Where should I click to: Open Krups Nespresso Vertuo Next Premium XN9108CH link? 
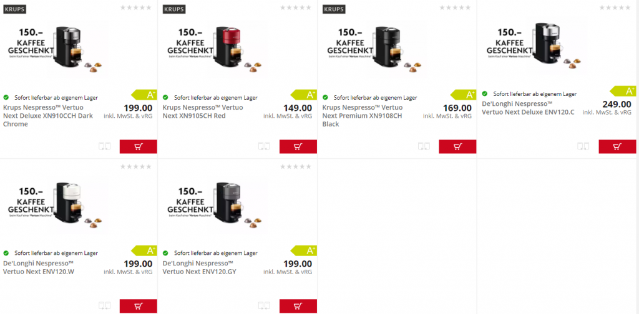click(363, 116)
